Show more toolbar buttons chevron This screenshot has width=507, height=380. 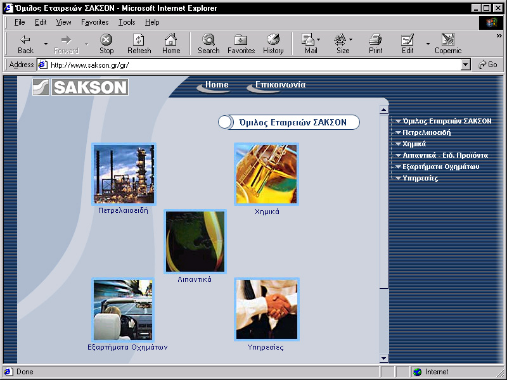(499, 36)
